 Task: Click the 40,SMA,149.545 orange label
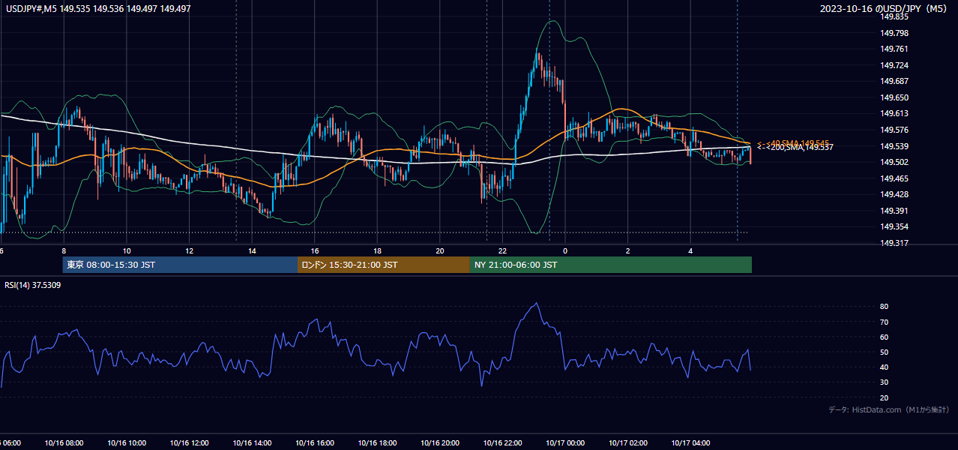(794, 142)
